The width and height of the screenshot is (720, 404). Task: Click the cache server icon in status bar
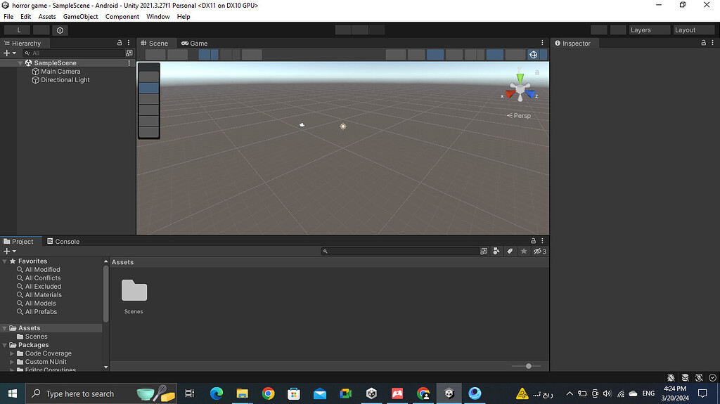[685, 377]
